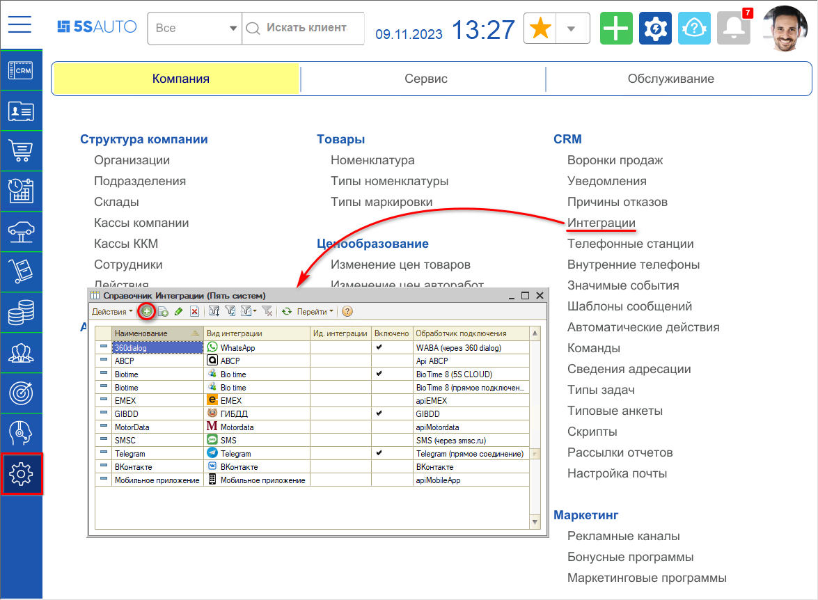Click filter by current value icon
The image size is (818, 600).
[x=230, y=311]
